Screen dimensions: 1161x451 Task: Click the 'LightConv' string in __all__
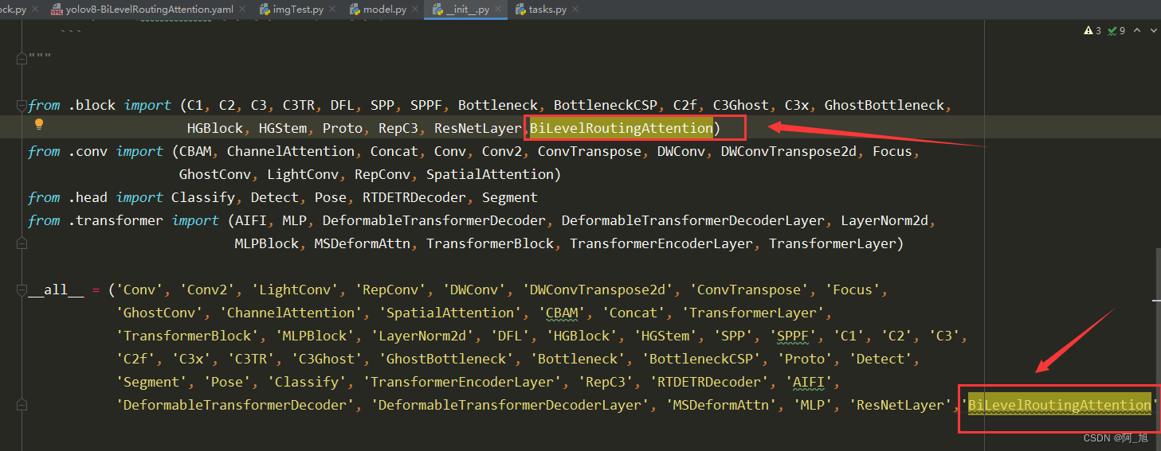(x=299, y=290)
